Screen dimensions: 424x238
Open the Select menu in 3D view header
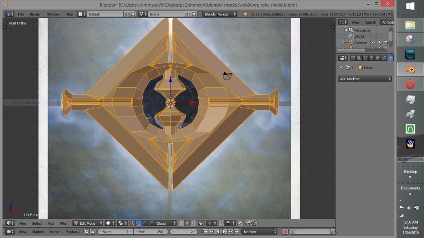37,224
